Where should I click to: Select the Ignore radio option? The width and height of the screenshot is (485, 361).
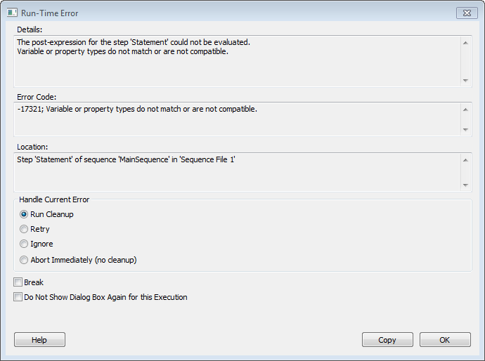pos(25,244)
